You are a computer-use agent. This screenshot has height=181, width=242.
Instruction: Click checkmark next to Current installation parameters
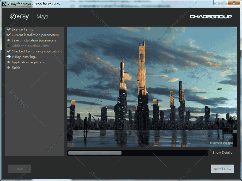[x=9, y=35]
